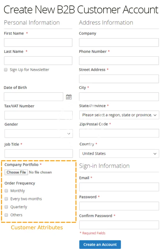Select the Company text field
The height and width of the screenshot is (249, 161).
coord(119,42)
